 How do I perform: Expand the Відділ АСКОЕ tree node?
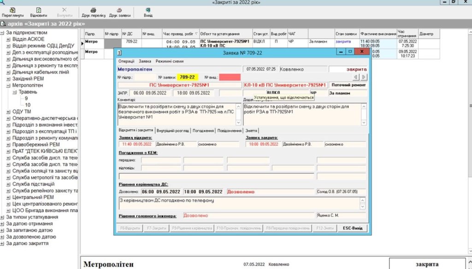(8, 40)
